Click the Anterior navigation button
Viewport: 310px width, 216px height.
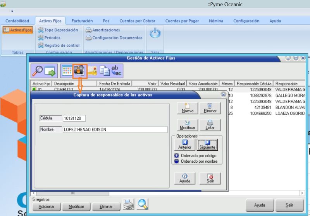(184, 145)
